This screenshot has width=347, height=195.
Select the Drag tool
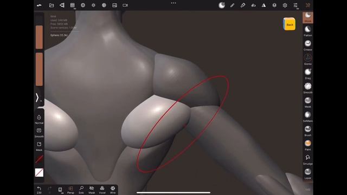click(308, 74)
